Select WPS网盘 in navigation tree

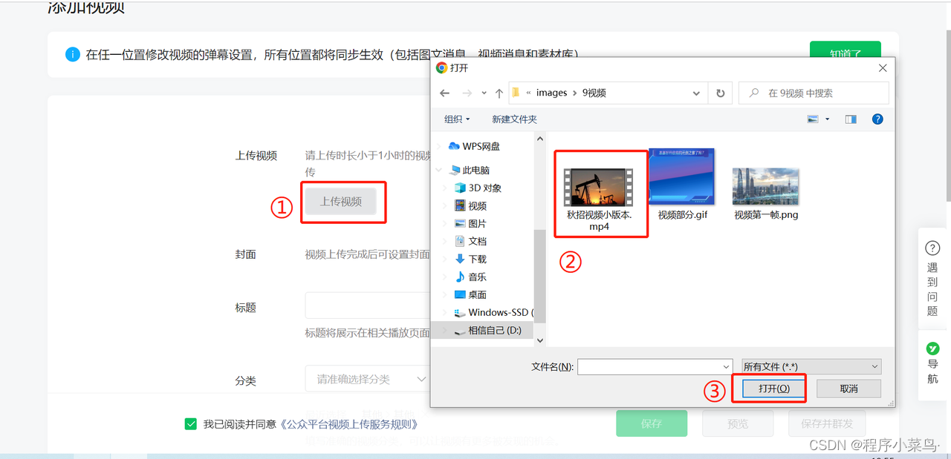click(x=481, y=147)
